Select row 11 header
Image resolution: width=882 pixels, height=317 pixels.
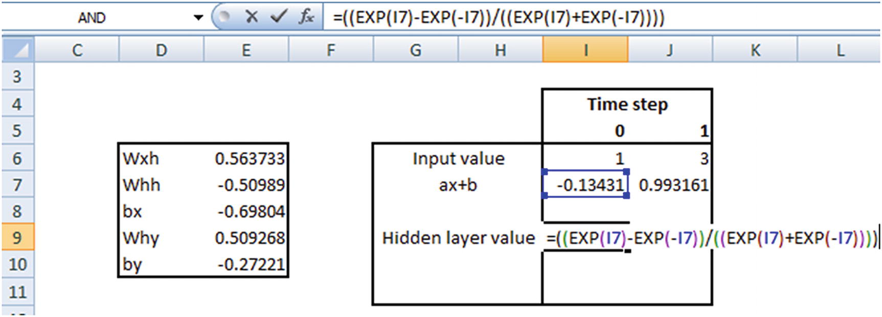click(17, 292)
